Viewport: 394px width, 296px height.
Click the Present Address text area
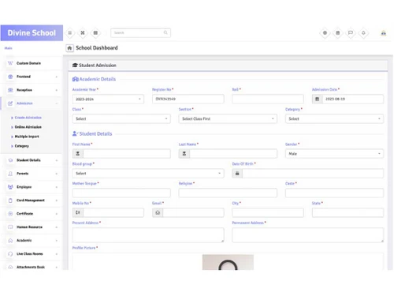[148, 235]
